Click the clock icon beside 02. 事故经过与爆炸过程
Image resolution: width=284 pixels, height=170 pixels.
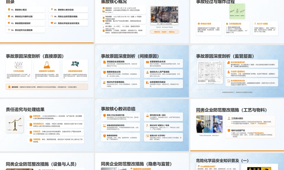point(9,16)
